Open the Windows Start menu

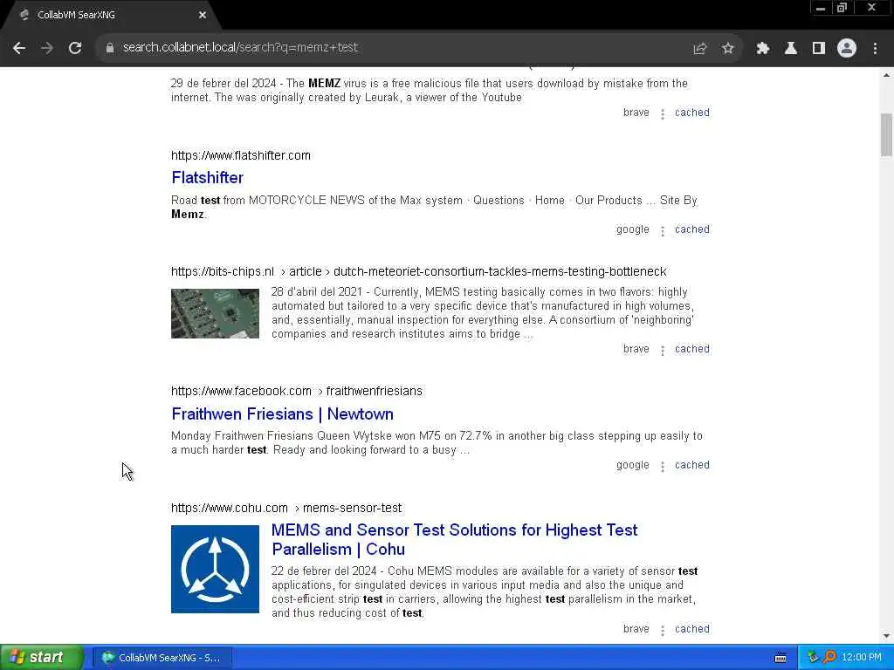point(42,658)
